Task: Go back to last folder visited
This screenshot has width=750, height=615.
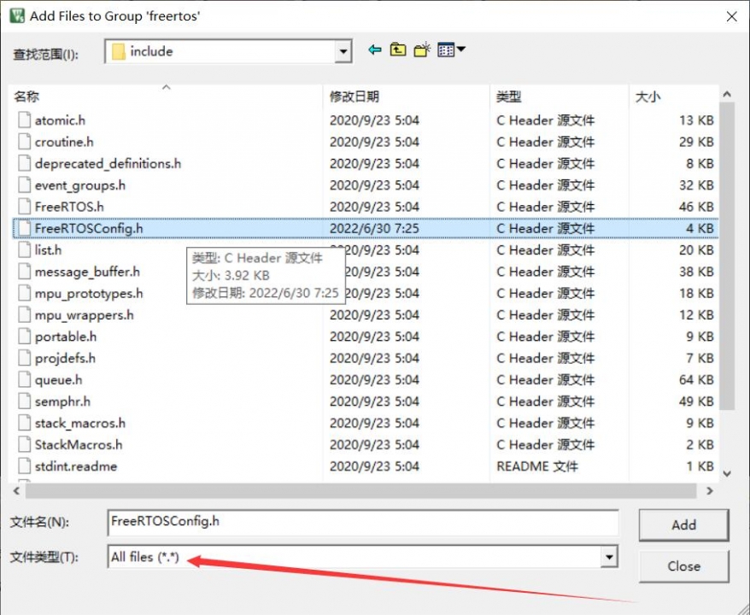Action: pyautogui.click(x=374, y=50)
